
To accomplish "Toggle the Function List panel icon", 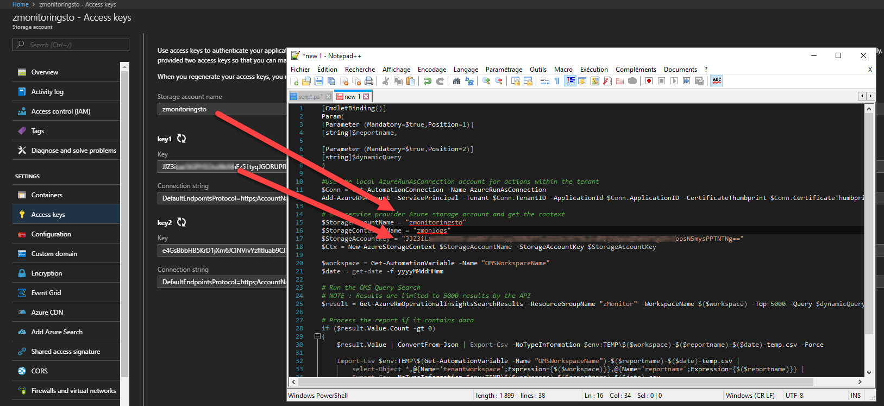I will coord(607,81).
